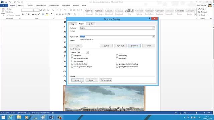Switch to the Go To tab

91,24
